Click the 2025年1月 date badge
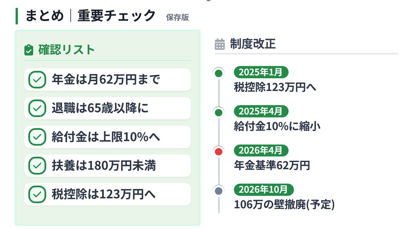Screen dimensions: 418x229 coord(261,72)
